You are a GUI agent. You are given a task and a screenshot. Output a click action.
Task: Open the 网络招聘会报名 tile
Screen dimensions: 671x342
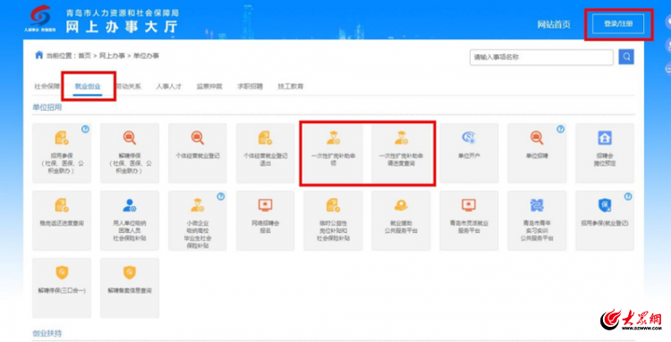tap(266, 221)
